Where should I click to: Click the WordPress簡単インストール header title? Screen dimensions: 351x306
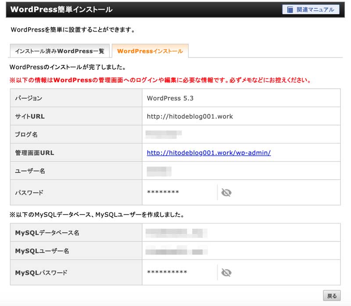point(61,10)
